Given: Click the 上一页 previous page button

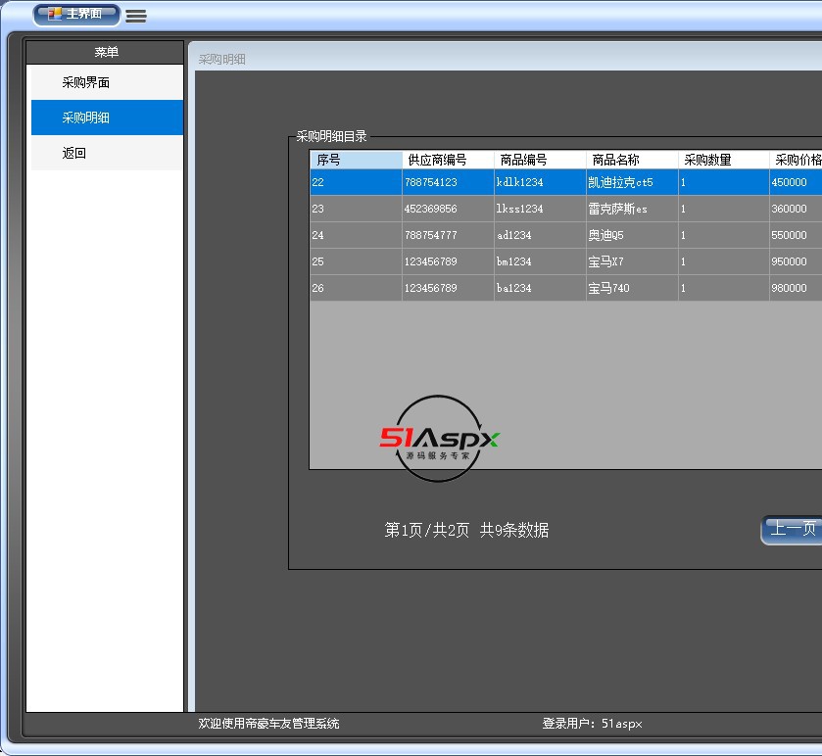Looking at the screenshot, I should [792, 529].
